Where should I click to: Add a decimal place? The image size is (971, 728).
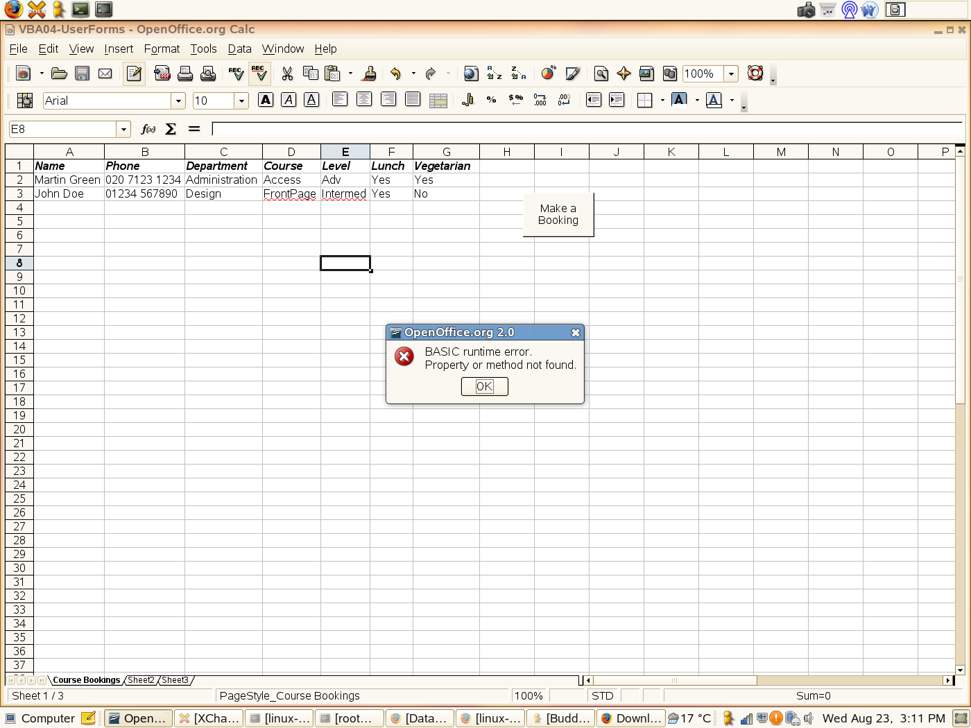(540, 101)
